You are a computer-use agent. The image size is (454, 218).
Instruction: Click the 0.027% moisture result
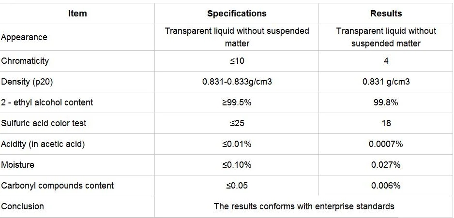[x=386, y=165]
